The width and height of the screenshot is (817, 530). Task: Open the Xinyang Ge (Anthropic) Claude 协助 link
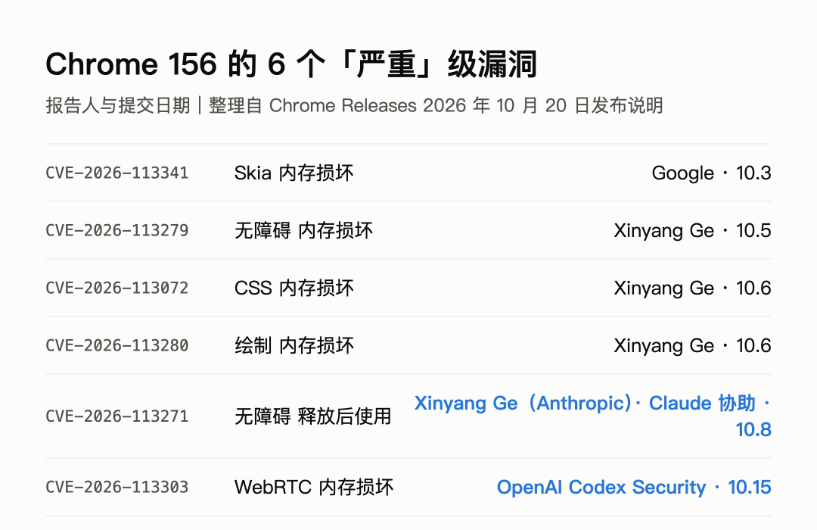[x=593, y=416]
